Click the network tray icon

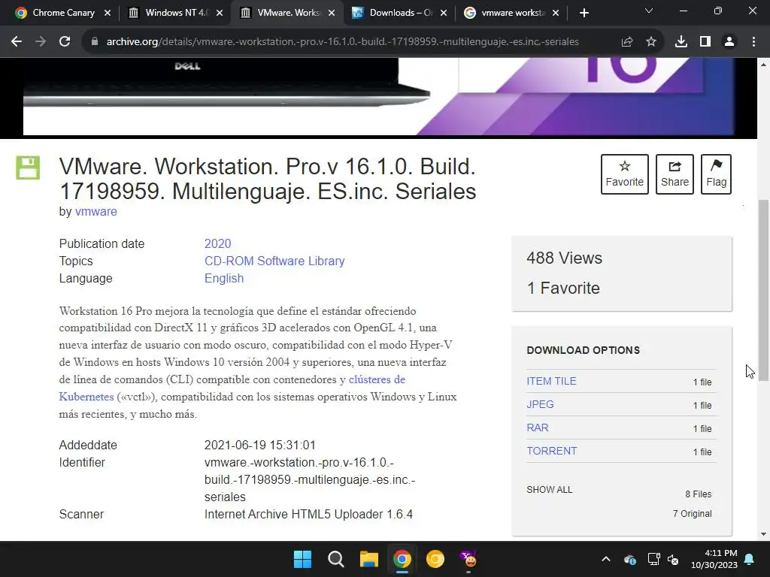[x=653, y=559]
